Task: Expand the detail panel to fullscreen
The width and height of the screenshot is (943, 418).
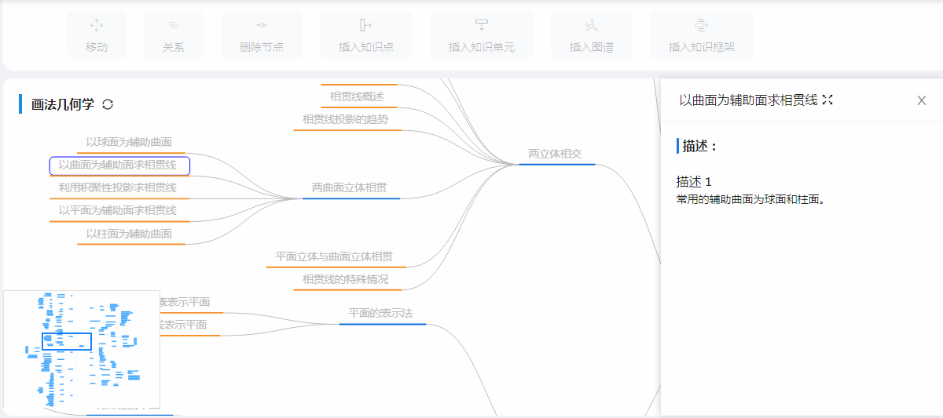Action: (x=827, y=100)
